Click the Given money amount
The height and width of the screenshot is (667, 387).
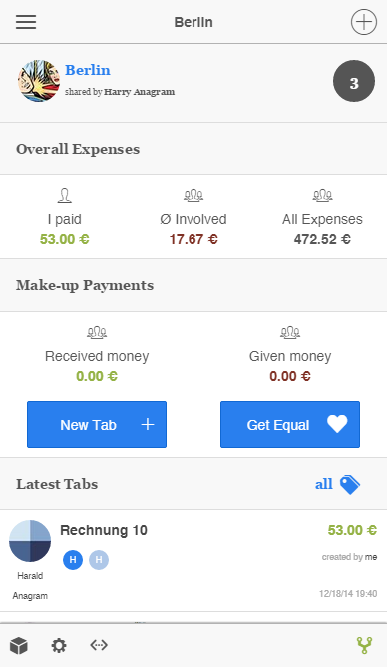point(290,376)
